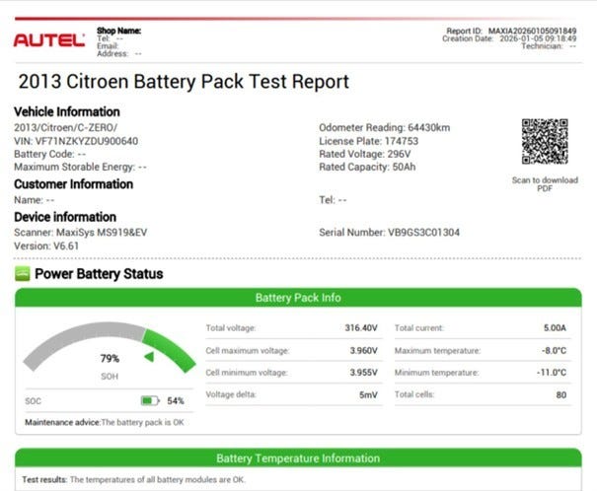Click the 54% SOC value
The width and height of the screenshot is (597, 491).
pyautogui.click(x=176, y=401)
